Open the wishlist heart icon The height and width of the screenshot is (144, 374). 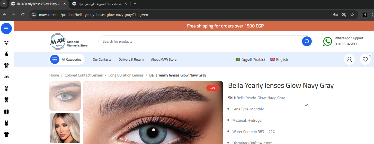[365, 60]
